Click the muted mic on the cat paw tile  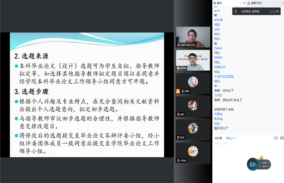coord(178,160)
